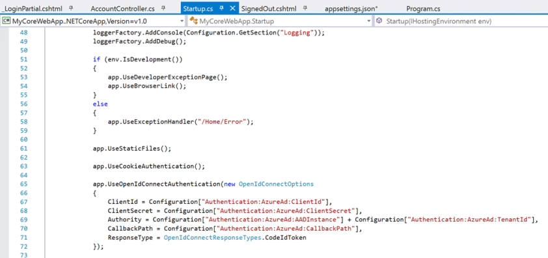Click the class icon beside MyCoreWebApp.Startup

click(193, 21)
